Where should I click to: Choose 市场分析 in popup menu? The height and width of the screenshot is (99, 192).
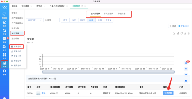click(16, 61)
